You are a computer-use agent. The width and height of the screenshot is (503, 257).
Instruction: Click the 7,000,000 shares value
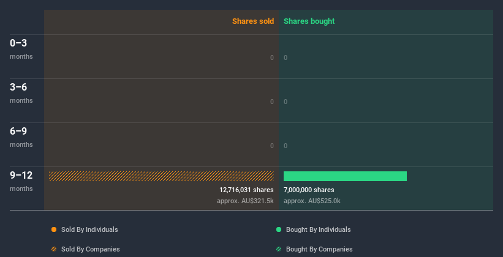tap(309, 190)
